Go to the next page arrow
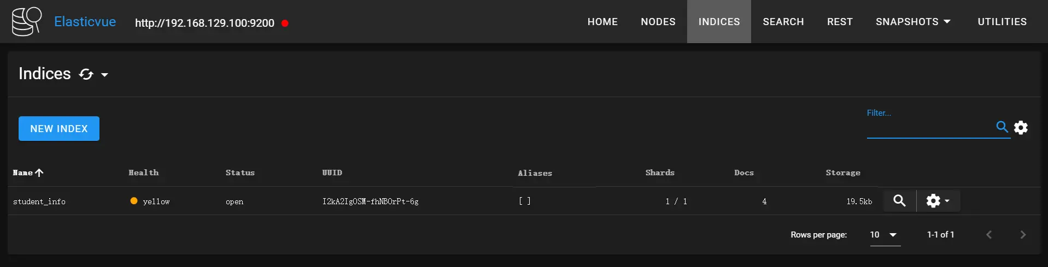The image size is (1048, 267). (x=1023, y=235)
